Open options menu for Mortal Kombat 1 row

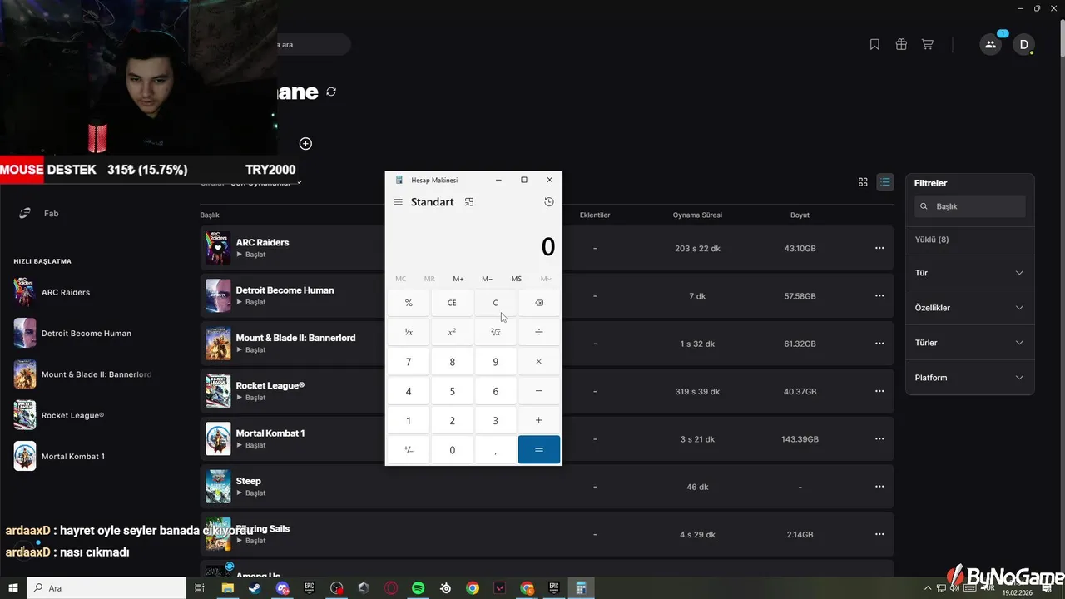(x=879, y=439)
